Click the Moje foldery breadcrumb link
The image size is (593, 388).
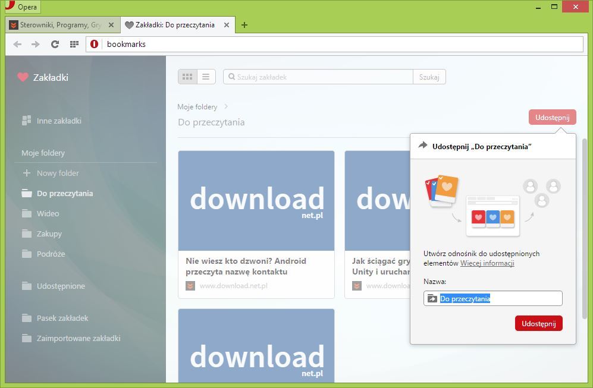(197, 107)
